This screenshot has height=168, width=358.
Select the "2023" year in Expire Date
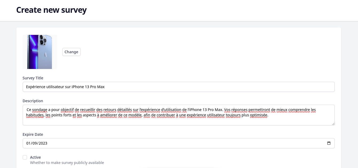[x=43, y=143]
